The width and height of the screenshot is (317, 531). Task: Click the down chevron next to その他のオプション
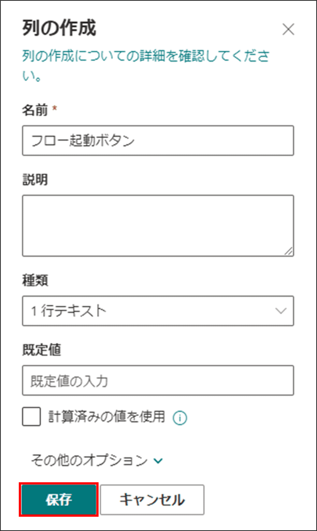pos(158,461)
